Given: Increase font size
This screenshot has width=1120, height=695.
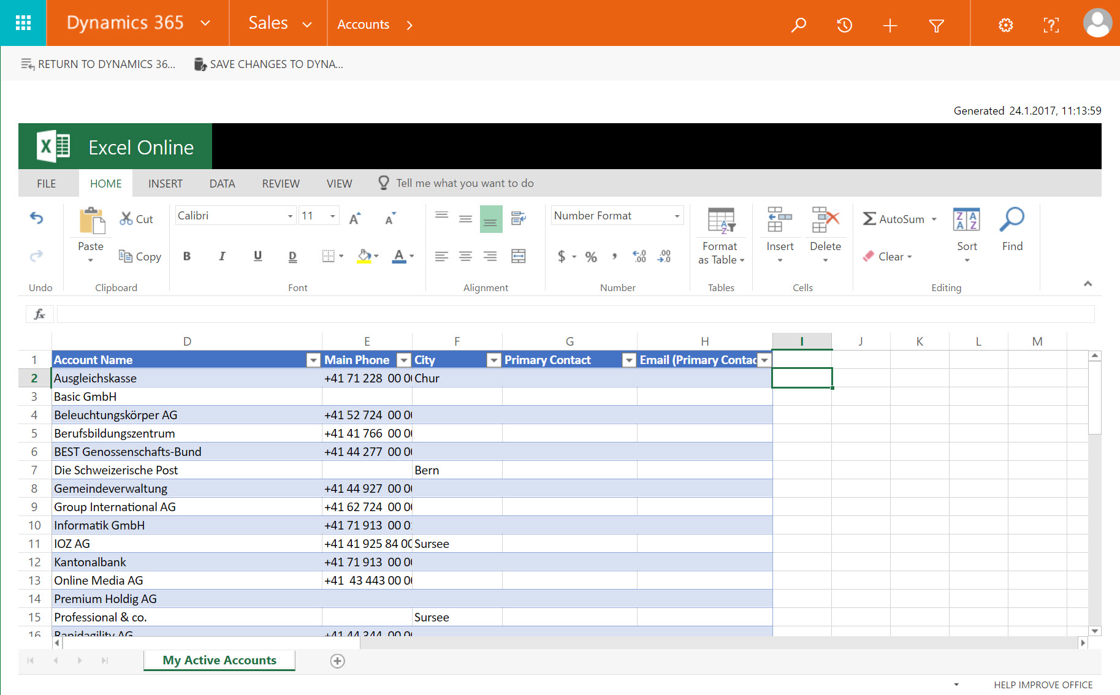Looking at the screenshot, I should pos(355,218).
